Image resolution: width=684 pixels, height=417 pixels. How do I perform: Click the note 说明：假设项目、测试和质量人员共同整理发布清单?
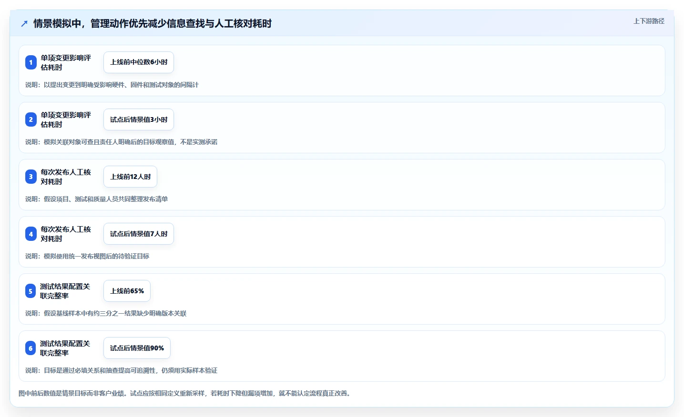(97, 199)
